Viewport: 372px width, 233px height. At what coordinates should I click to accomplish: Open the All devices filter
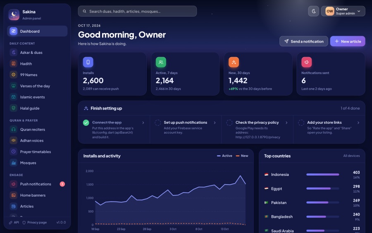point(351,156)
